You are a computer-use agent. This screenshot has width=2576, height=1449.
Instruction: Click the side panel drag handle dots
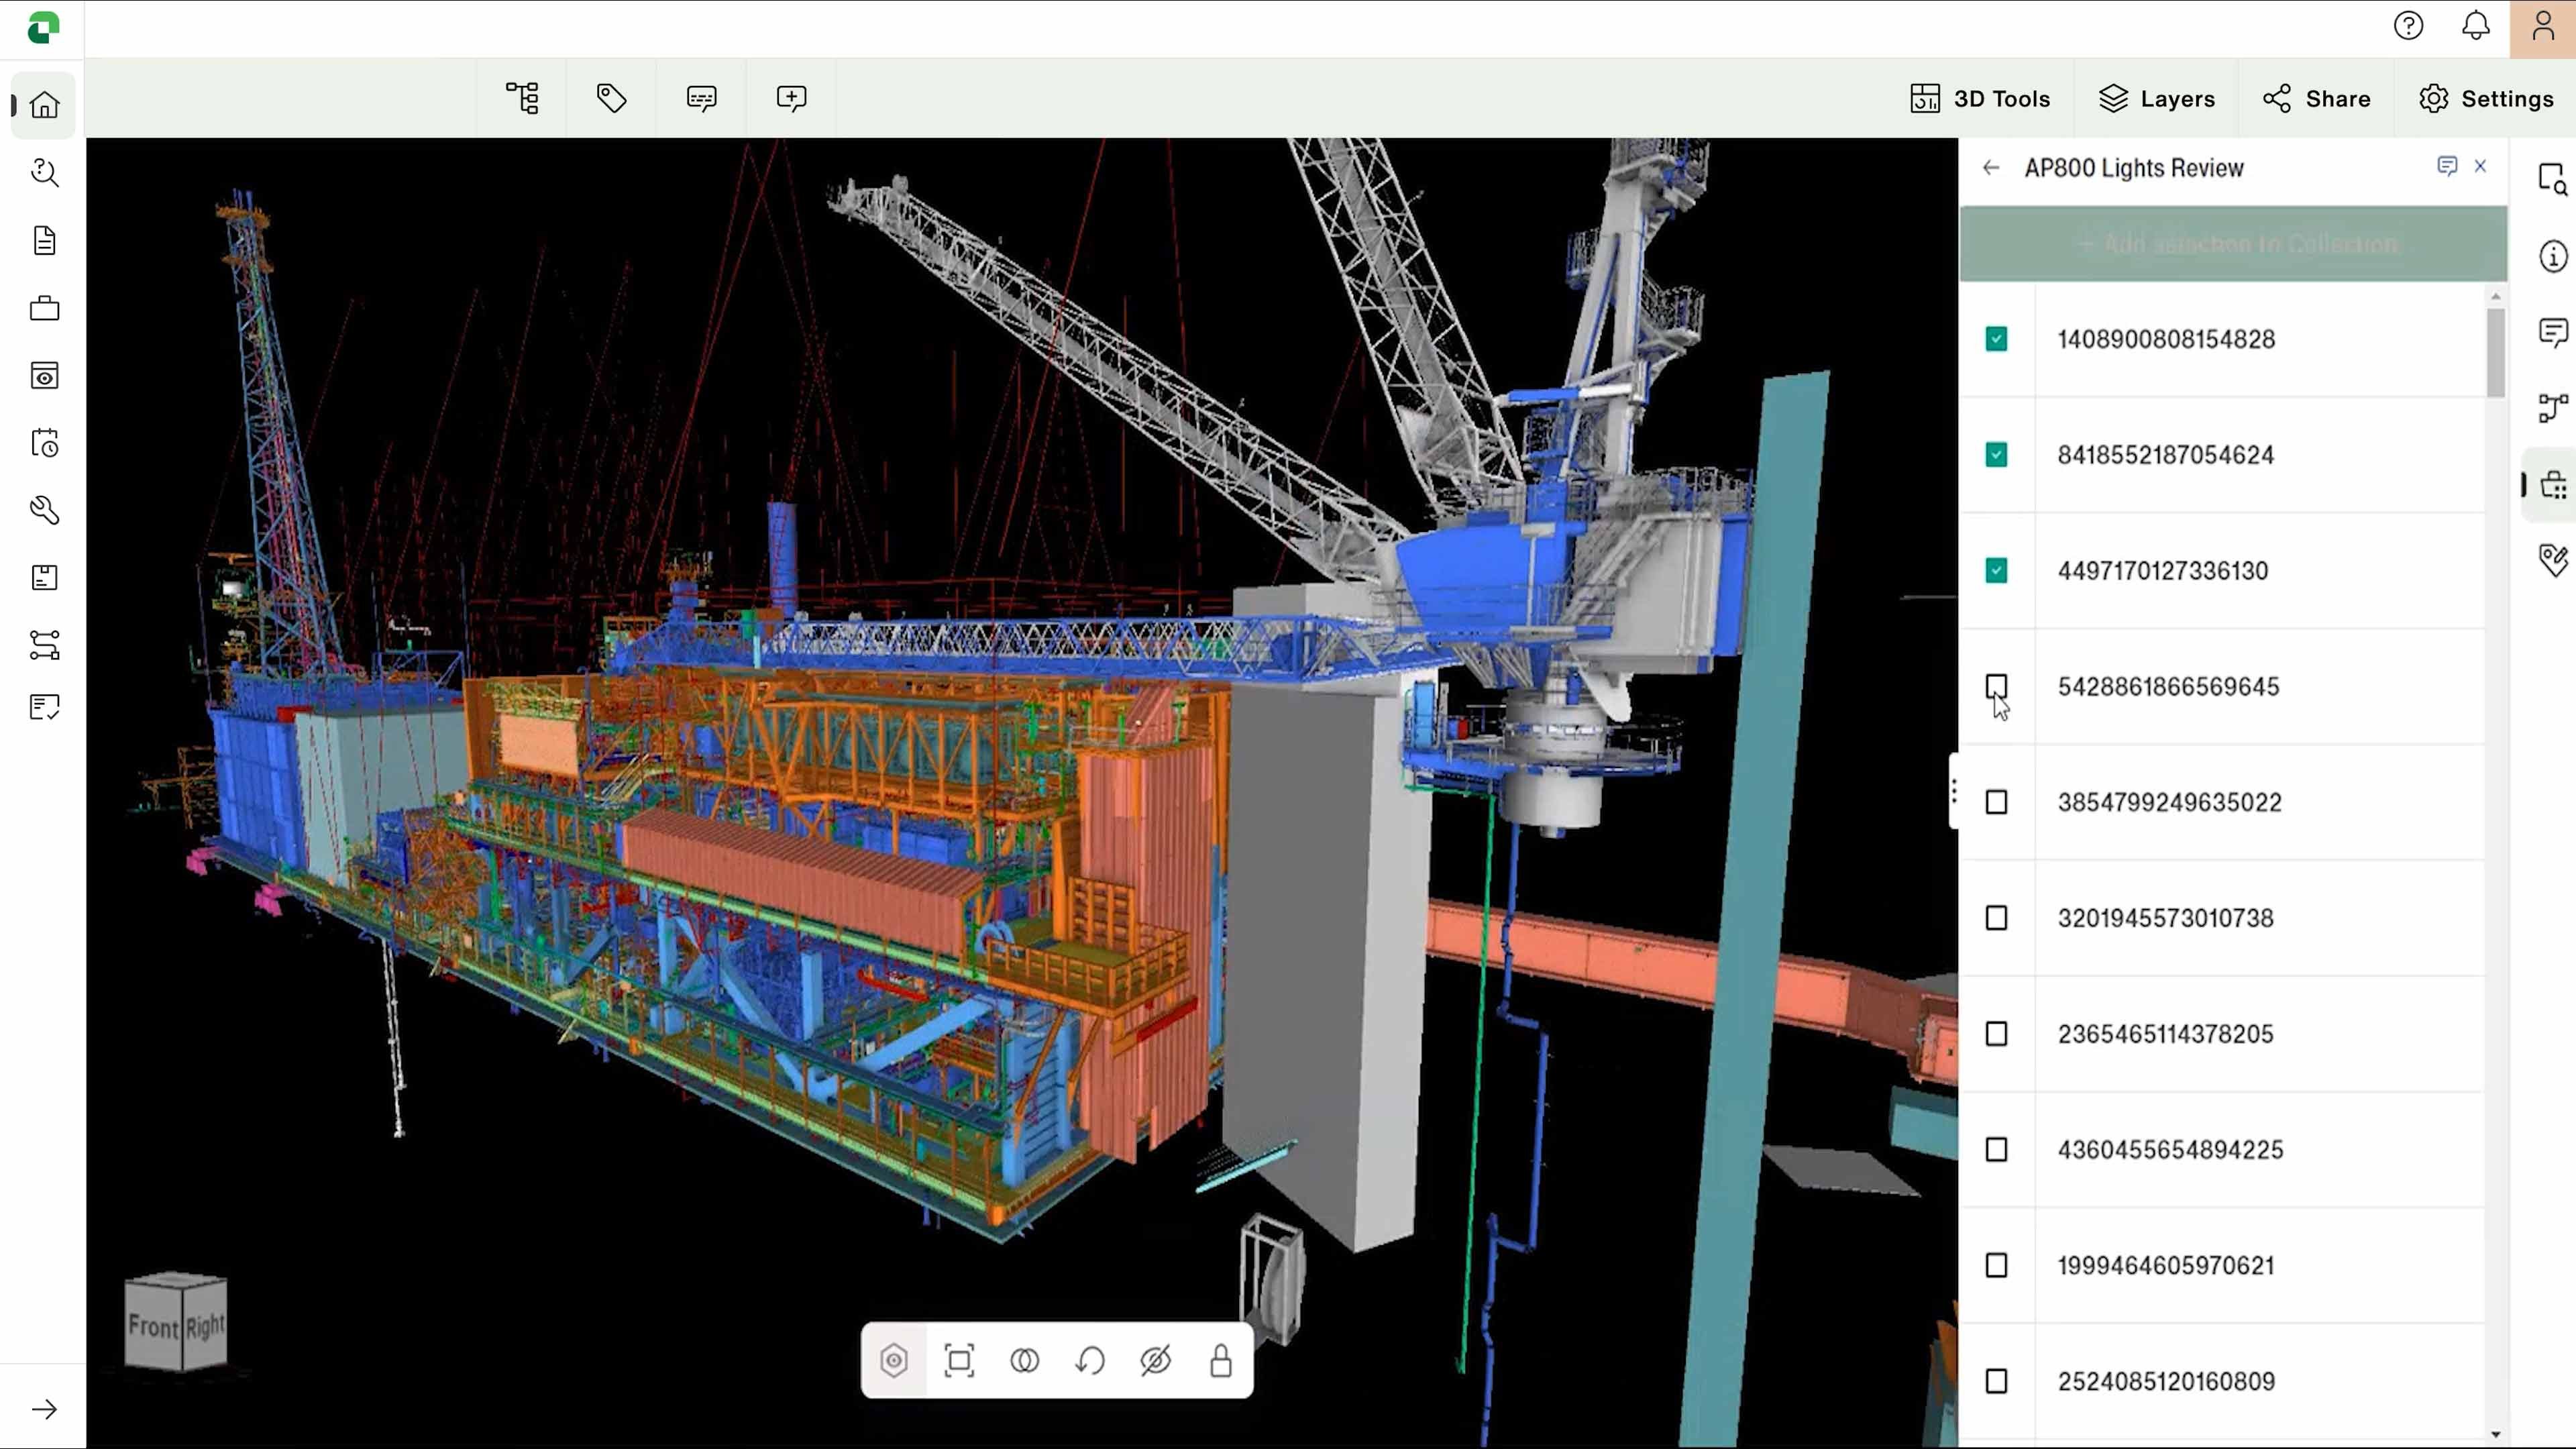(1953, 792)
